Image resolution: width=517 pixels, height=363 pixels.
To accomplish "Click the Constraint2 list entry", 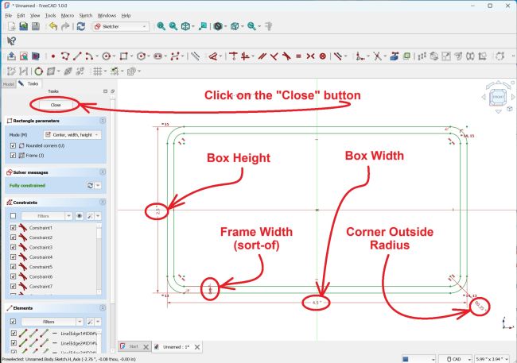I will click(41, 237).
